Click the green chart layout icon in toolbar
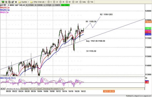Screen dimensions: 152x97 click(3, 2)
